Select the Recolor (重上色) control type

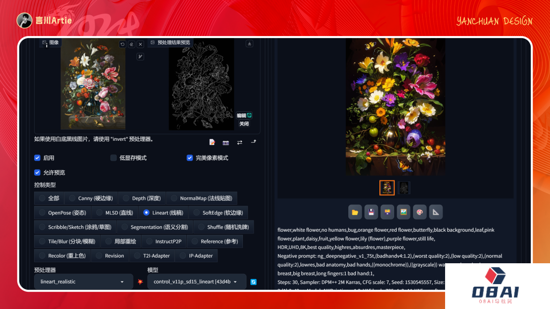[63, 256]
